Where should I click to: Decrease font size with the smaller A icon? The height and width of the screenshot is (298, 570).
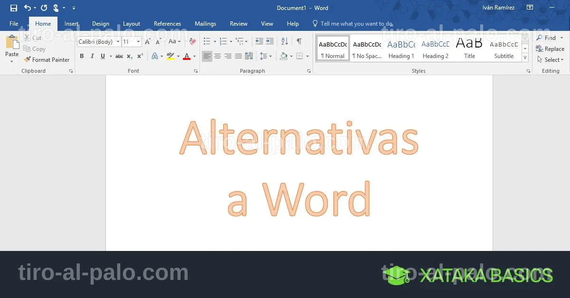point(158,42)
